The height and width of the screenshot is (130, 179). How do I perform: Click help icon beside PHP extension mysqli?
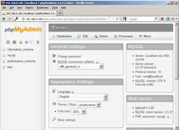click(x=168, y=117)
